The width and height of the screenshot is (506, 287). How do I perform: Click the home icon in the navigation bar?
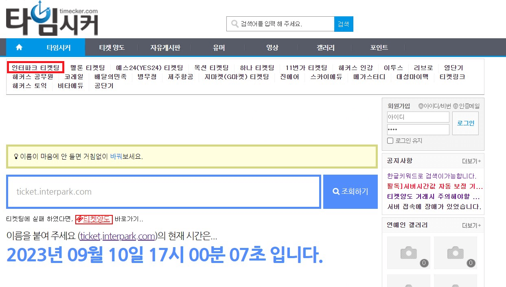(x=19, y=47)
